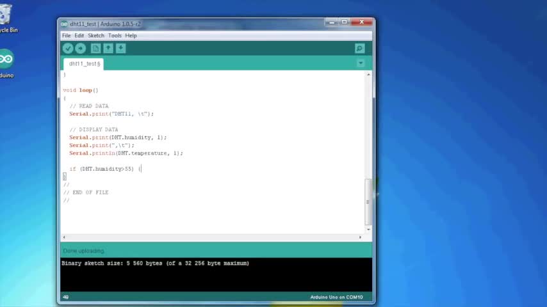This screenshot has width=547, height=307.
Task: Open the Edit menu
Action: (x=79, y=36)
